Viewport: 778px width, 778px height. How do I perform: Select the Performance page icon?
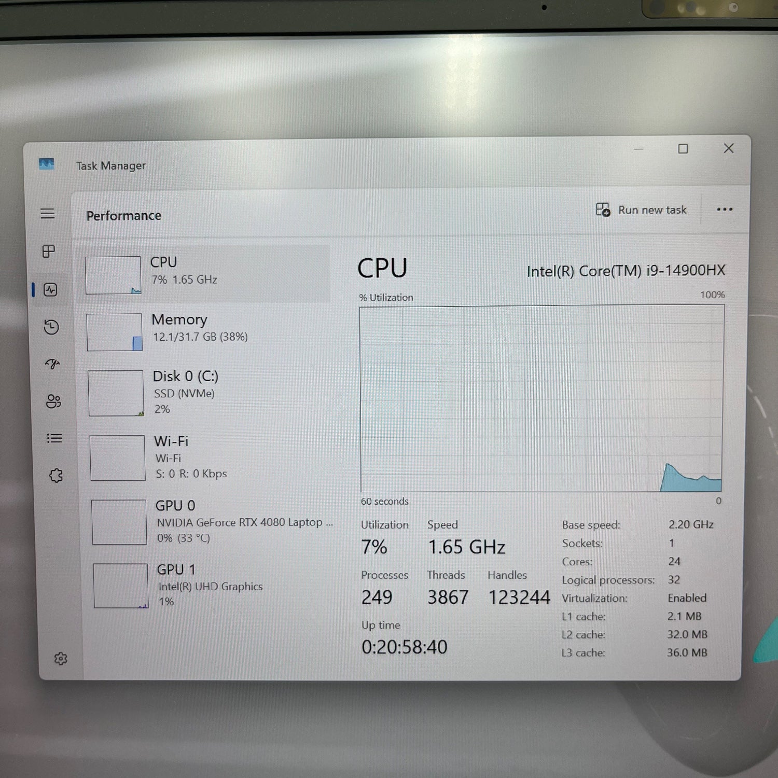click(50, 290)
